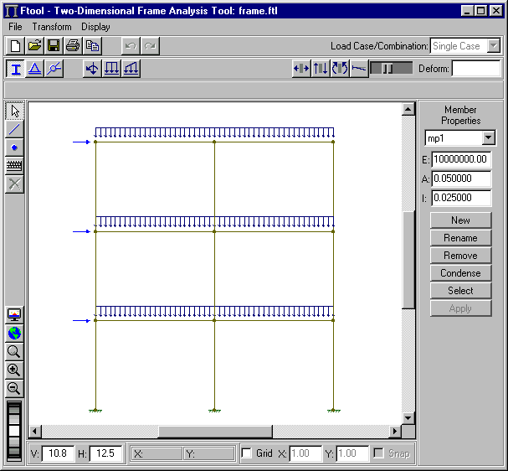
Task: Click the canvas scroll down arrow
Action: coord(408,418)
